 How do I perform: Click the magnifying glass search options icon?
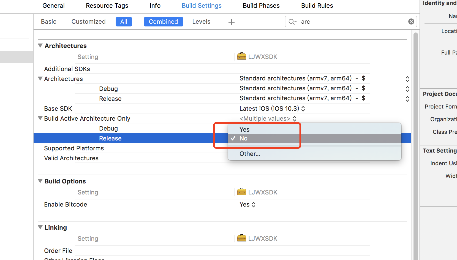[292, 22]
